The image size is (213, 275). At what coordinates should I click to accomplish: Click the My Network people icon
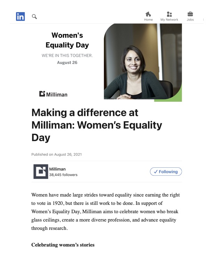click(169, 14)
